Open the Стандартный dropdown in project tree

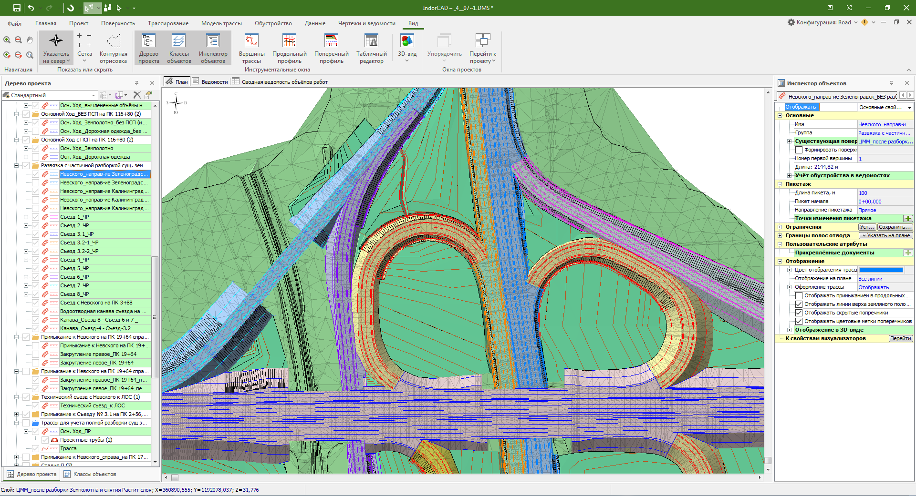[x=94, y=95]
